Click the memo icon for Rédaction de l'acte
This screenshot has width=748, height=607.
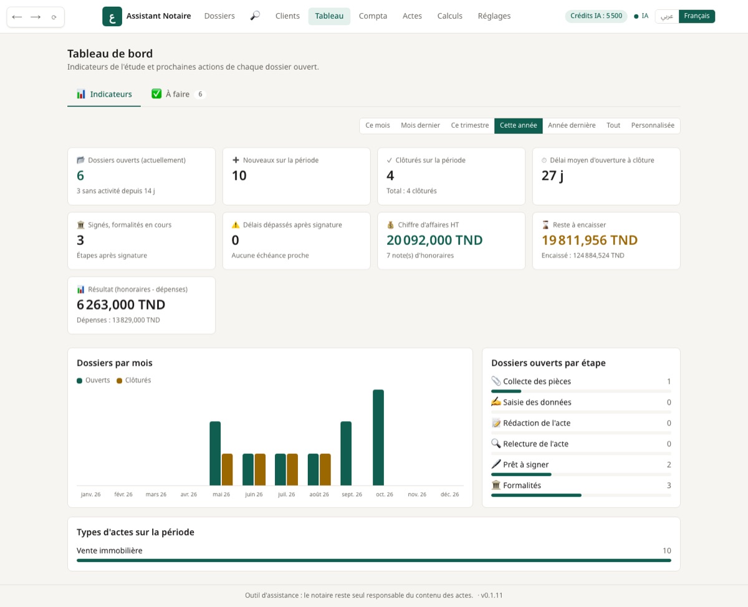click(496, 423)
